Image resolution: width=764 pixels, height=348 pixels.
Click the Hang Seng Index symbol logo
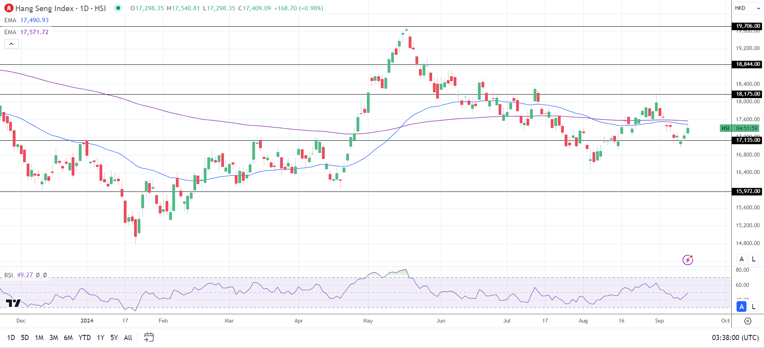pyautogui.click(x=9, y=8)
